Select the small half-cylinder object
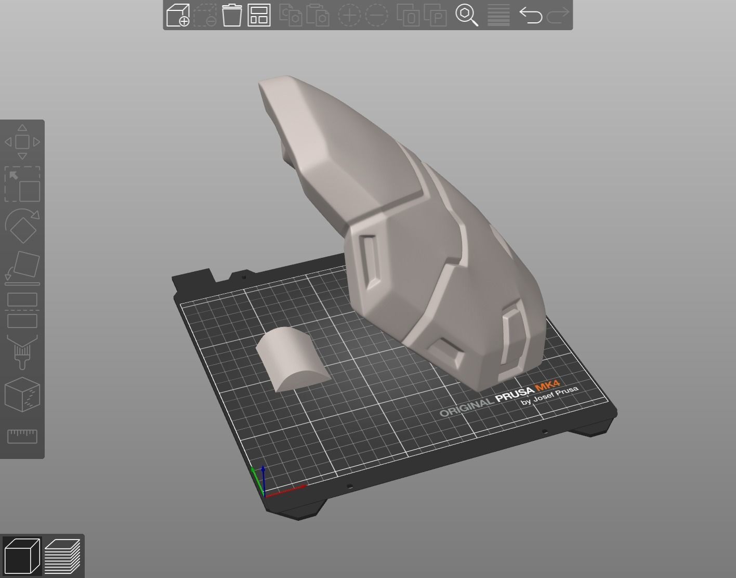The height and width of the screenshot is (578, 736). pos(291,359)
